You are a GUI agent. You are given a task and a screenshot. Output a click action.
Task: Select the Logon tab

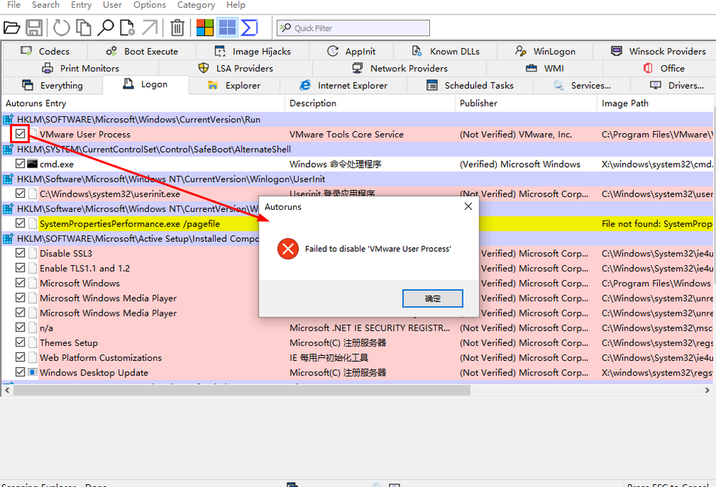point(145,85)
